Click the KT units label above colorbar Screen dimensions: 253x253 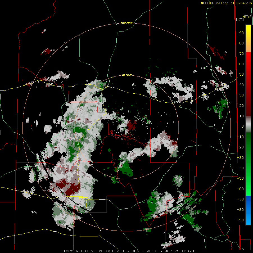pyautogui.click(x=240, y=19)
